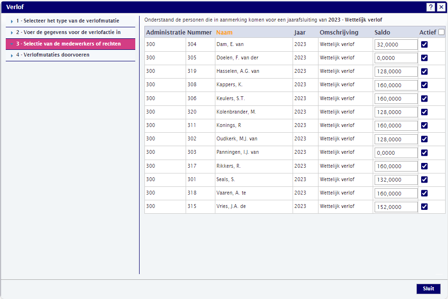This screenshot has height=299, width=448.
Task: Edit saldo field of Seals, S.
Action: (396, 180)
